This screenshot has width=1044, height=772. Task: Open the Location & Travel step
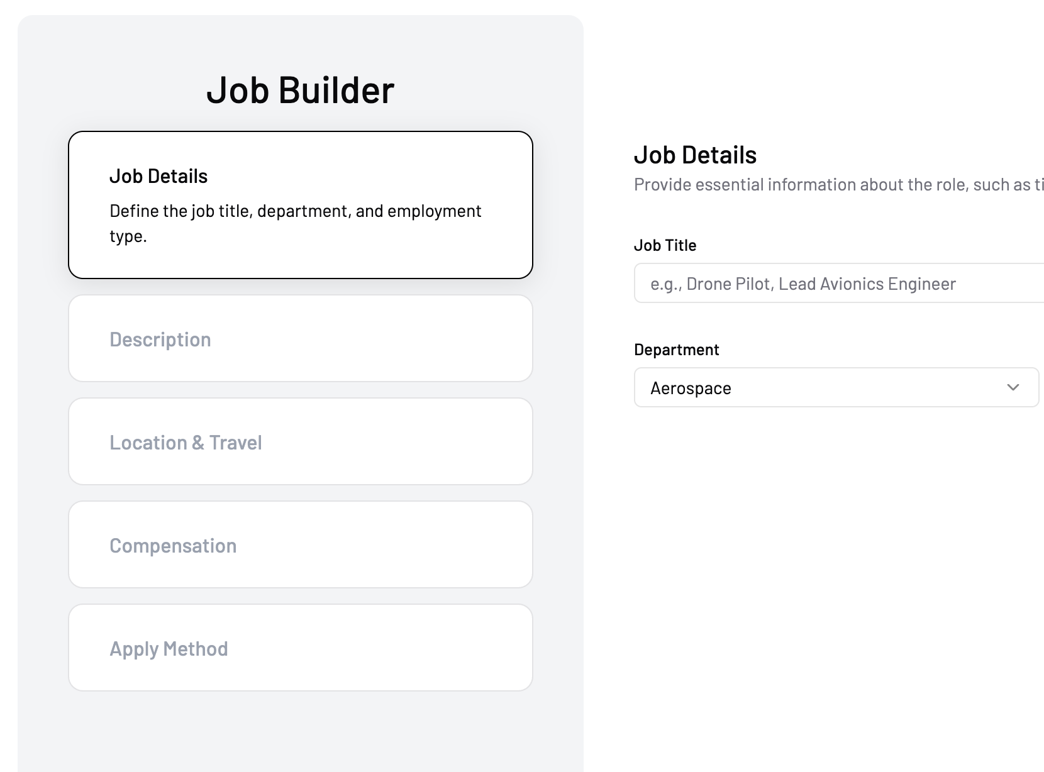pyautogui.click(x=300, y=441)
